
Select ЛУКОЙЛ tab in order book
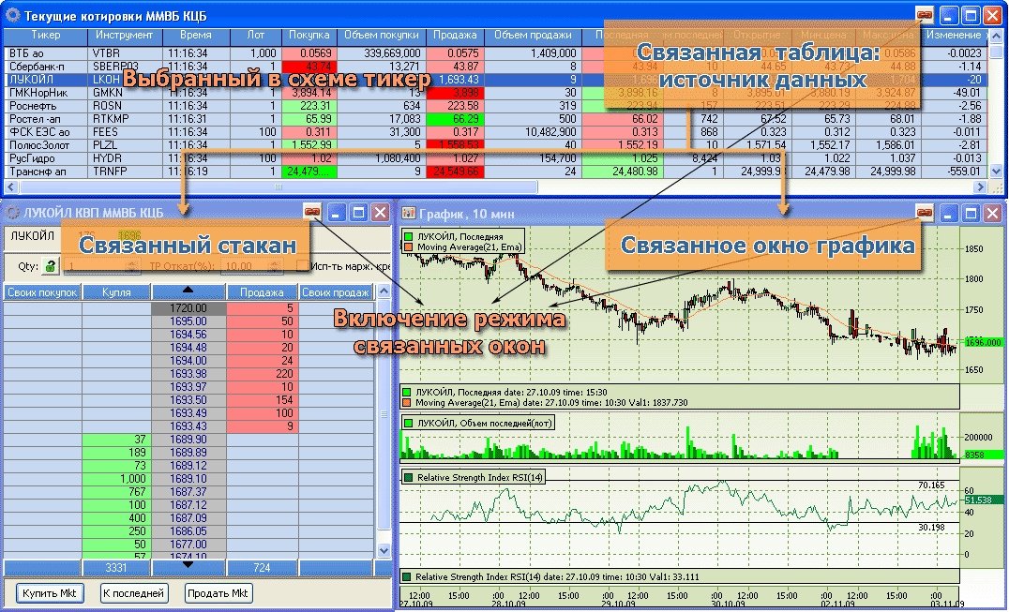32,236
